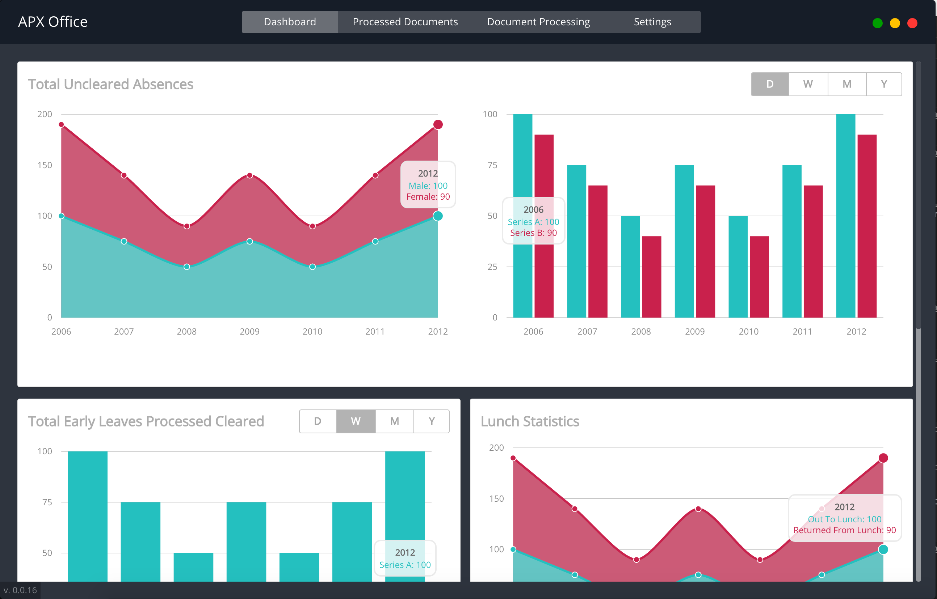The width and height of the screenshot is (937, 599).
Task: Click the teal 2008 bar in grouped bar chart
Action: 630,267
